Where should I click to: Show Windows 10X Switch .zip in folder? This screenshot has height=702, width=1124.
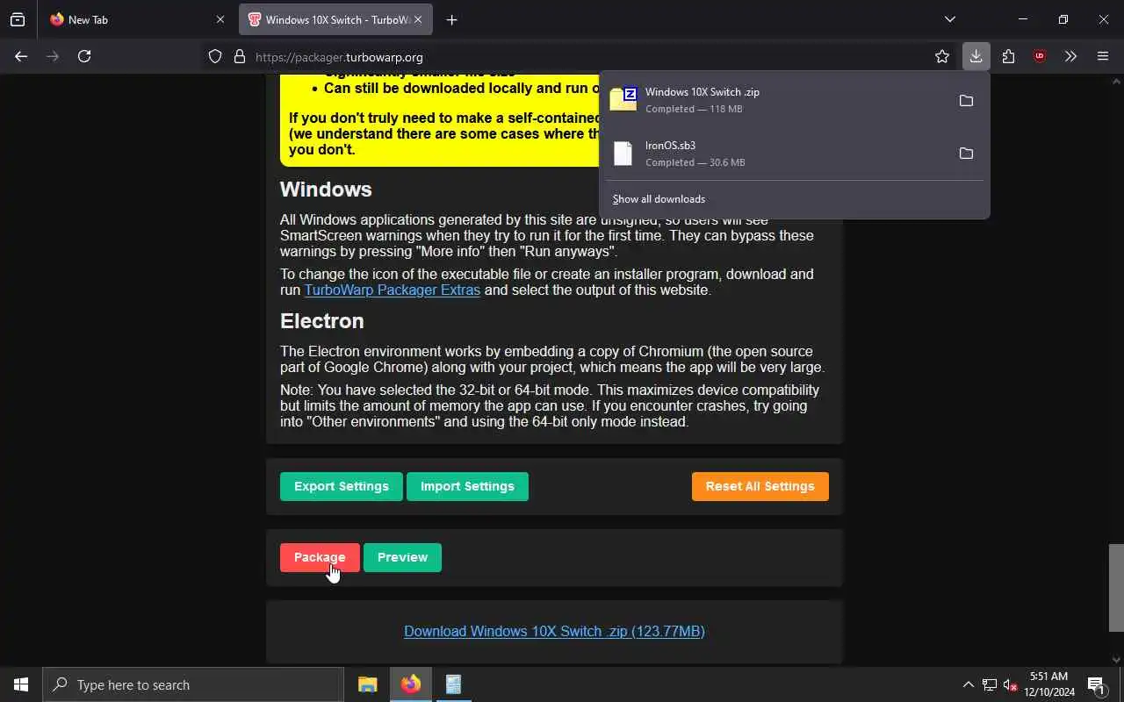(x=966, y=101)
